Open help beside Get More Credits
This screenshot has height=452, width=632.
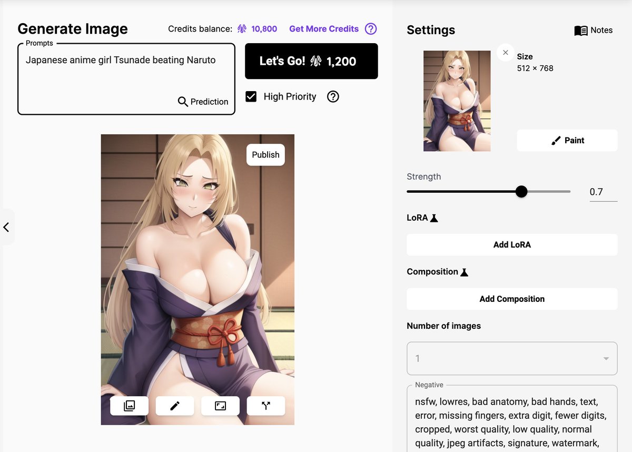point(371,29)
